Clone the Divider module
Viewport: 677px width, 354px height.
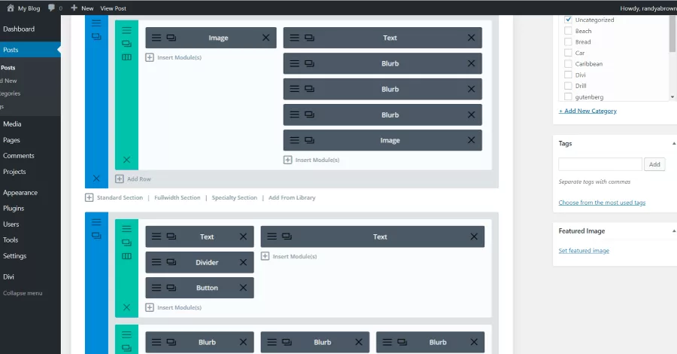tap(172, 262)
